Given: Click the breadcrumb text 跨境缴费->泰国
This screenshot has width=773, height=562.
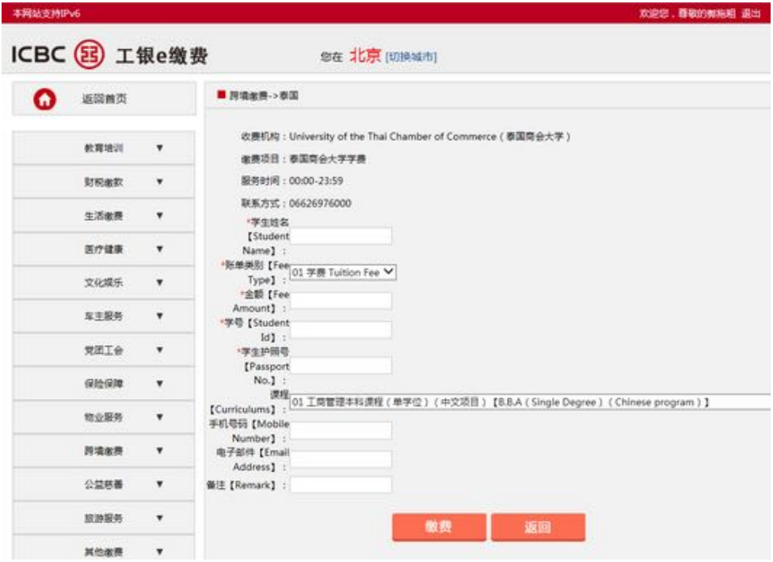Looking at the screenshot, I should [x=264, y=95].
